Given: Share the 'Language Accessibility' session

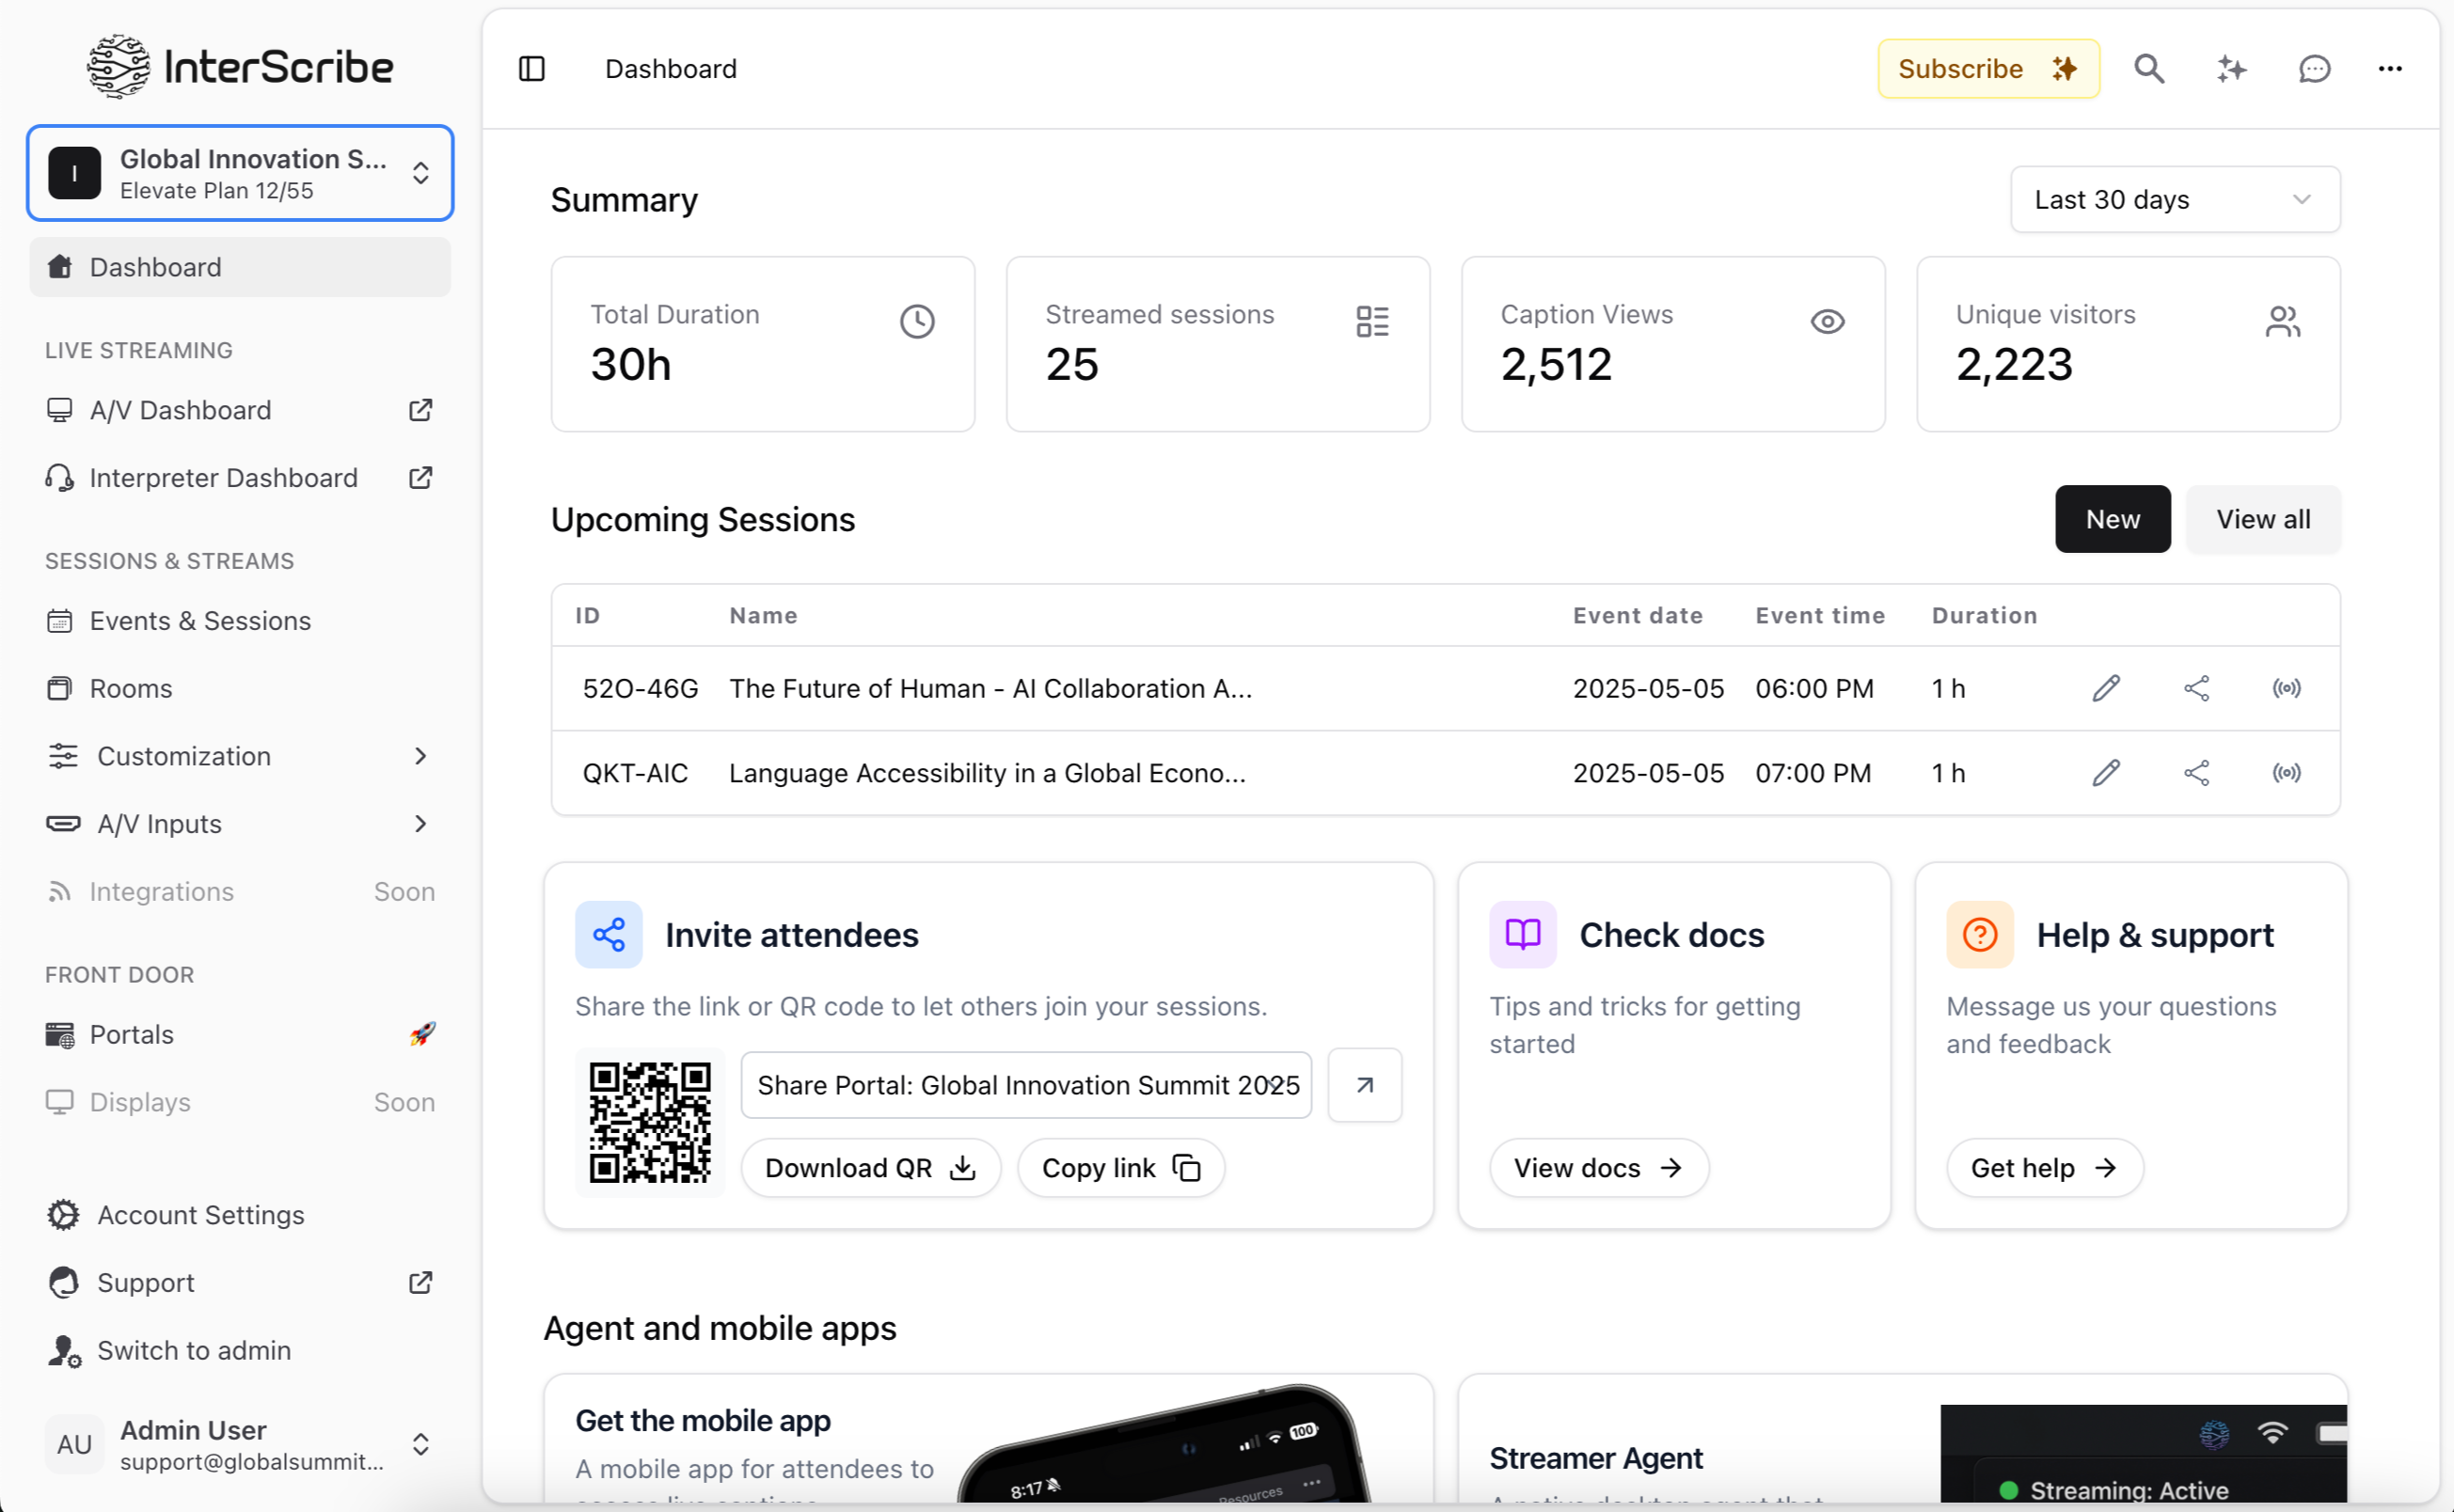Looking at the screenshot, I should [2196, 772].
